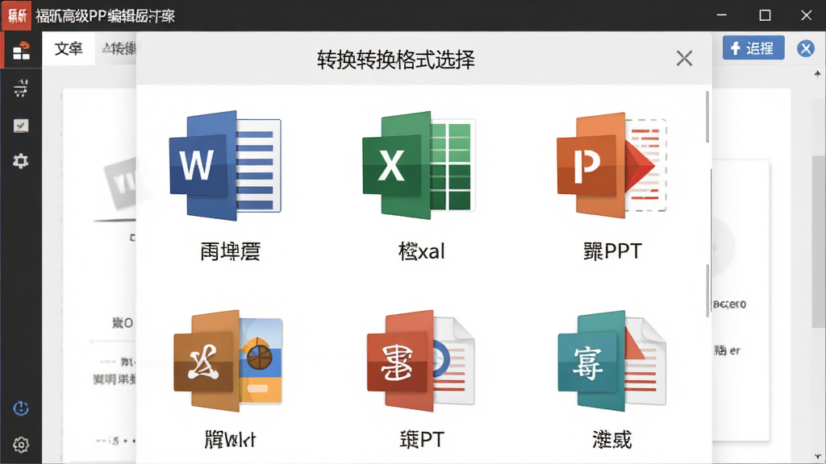
Task: Click the PPT format label text
Action: coord(612,251)
